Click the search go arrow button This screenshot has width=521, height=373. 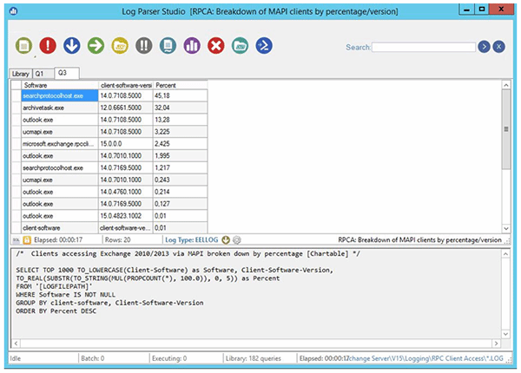pos(484,47)
